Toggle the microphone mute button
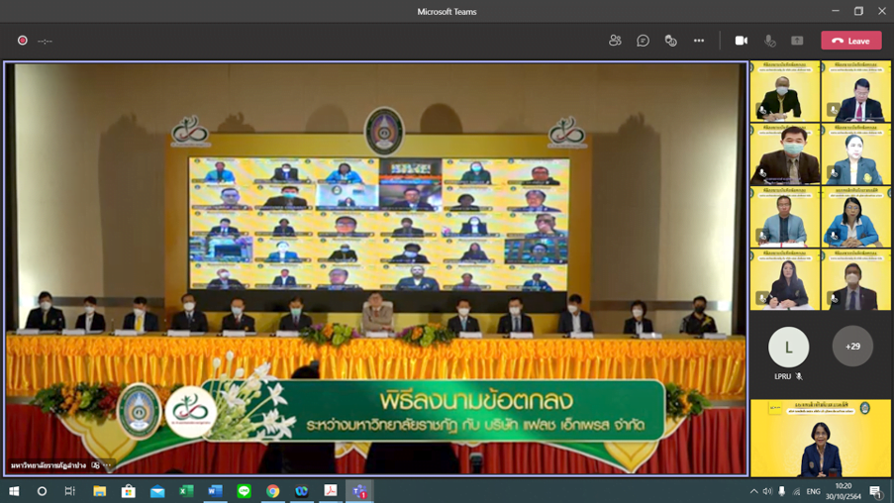The image size is (895, 503). click(x=769, y=41)
